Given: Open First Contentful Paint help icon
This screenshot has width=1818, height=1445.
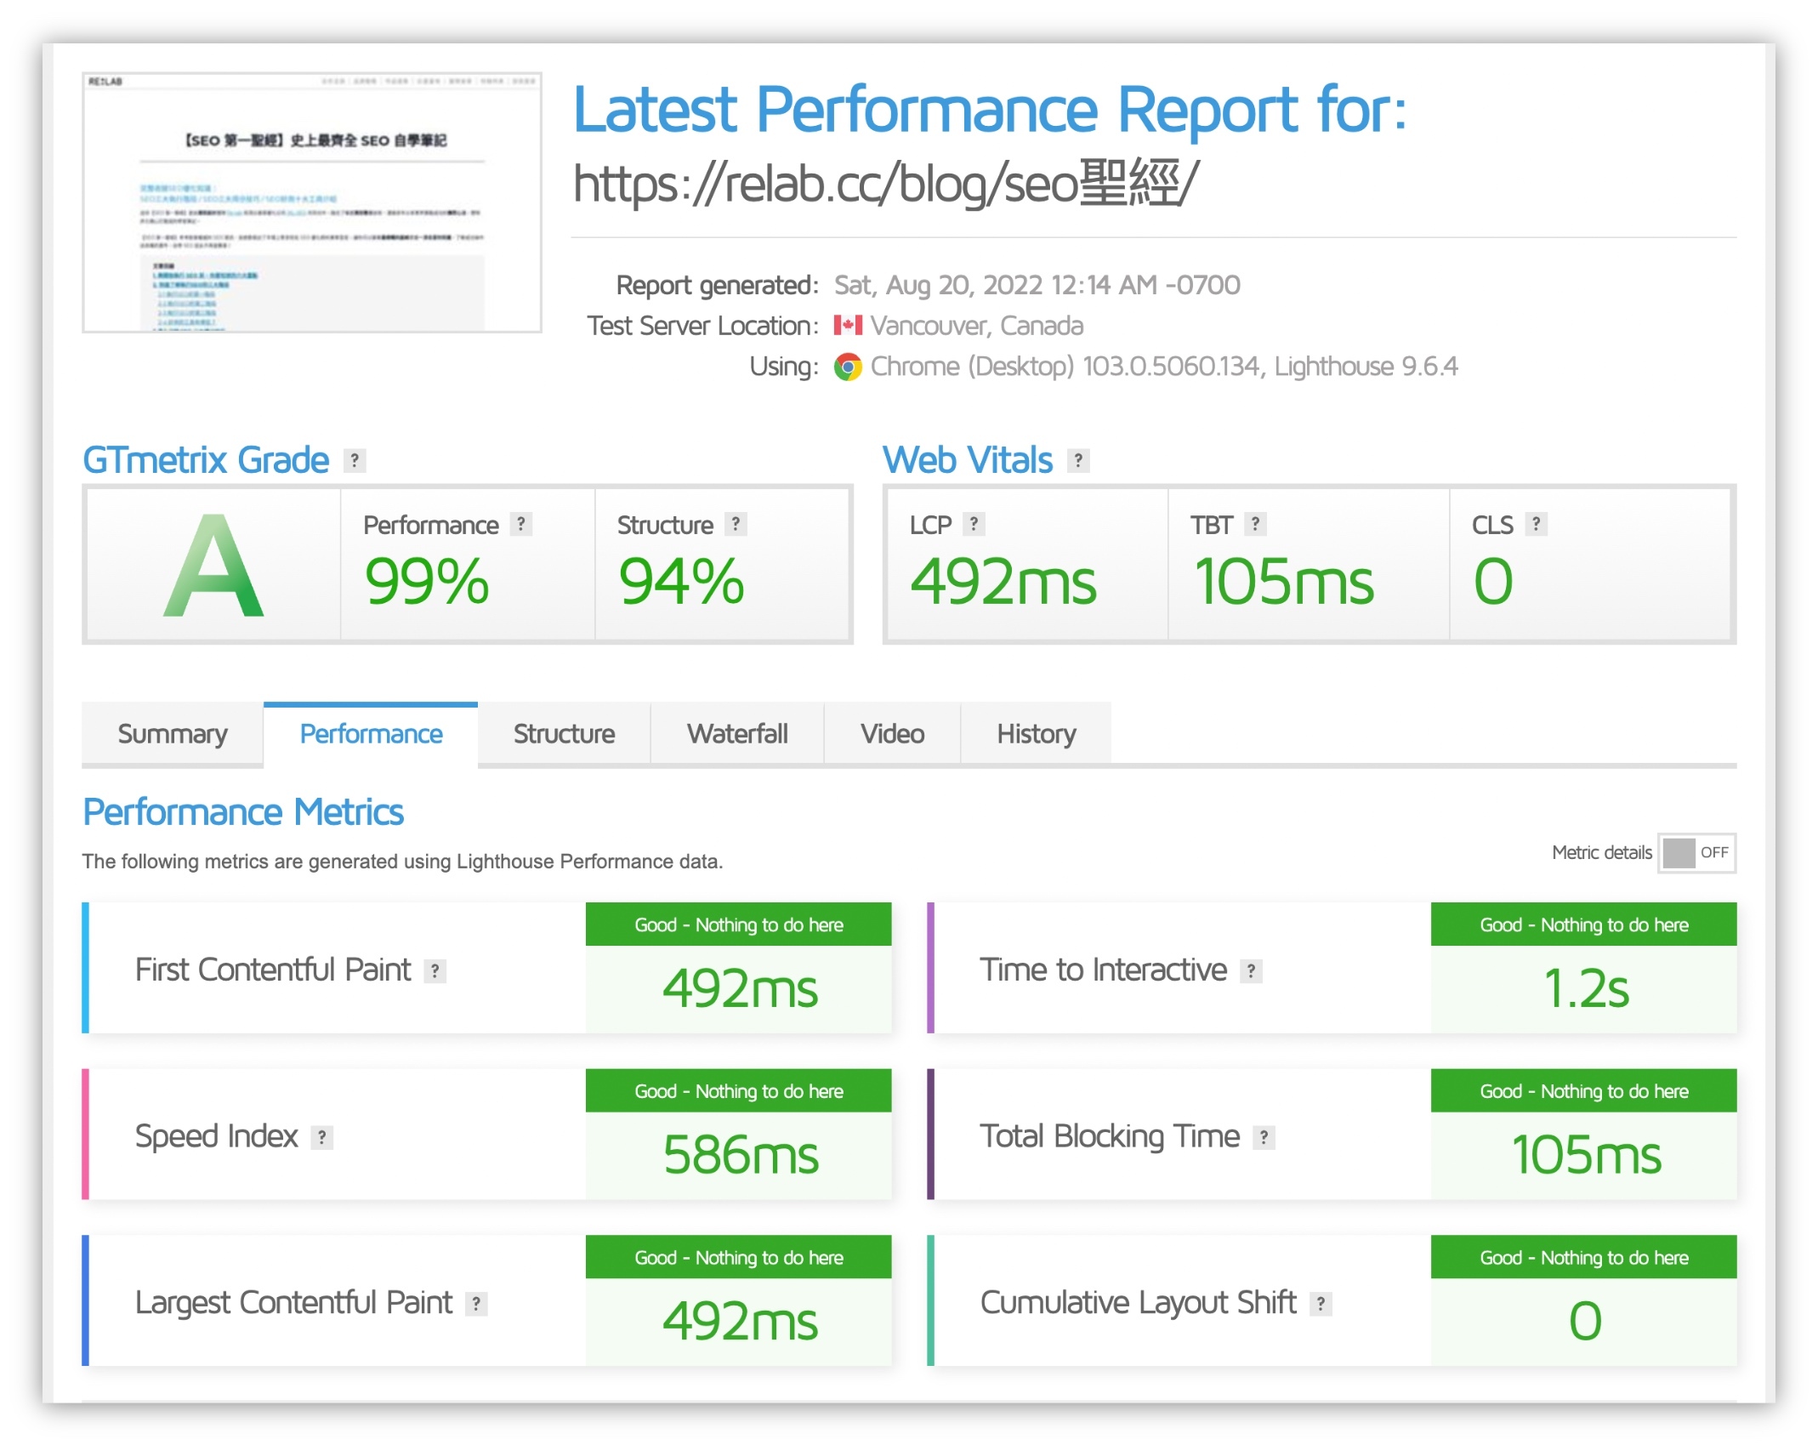Looking at the screenshot, I should tap(435, 970).
